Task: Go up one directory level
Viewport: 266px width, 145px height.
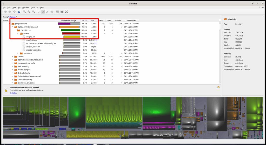Action: tap(15, 12)
